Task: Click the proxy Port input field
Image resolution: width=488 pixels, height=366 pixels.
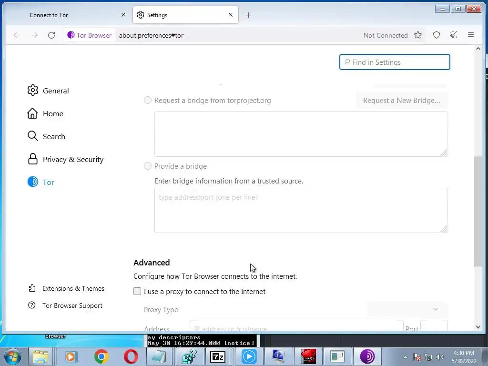Action: tap(434, 325)
